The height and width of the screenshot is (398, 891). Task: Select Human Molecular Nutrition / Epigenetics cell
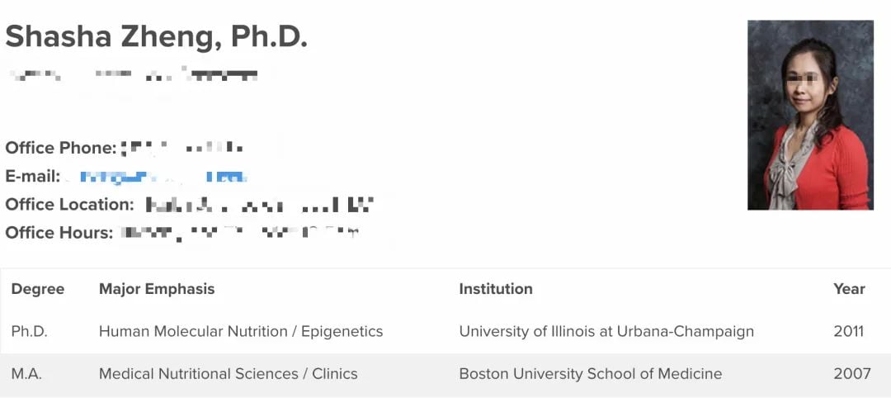(241, 331)
